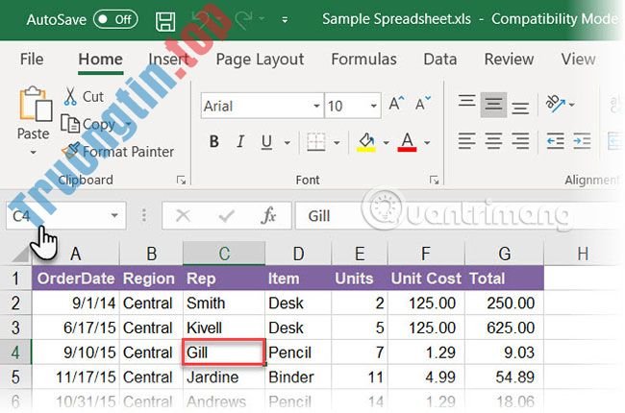Apply the red font color
The height and width of the screenshot is (413, 625).
[x=407, y=142]
